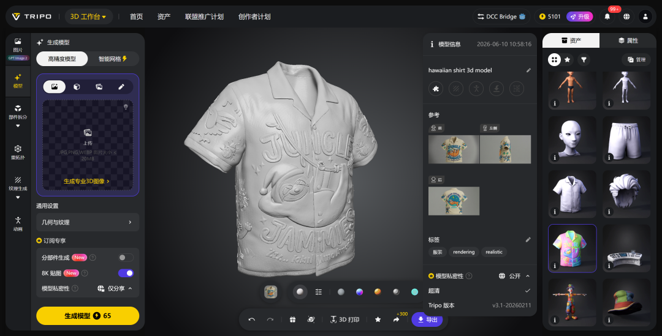This screenshot has height=336, width=662.
Task: Click the puzzle piece parts icon
Action: coord(436,89)
